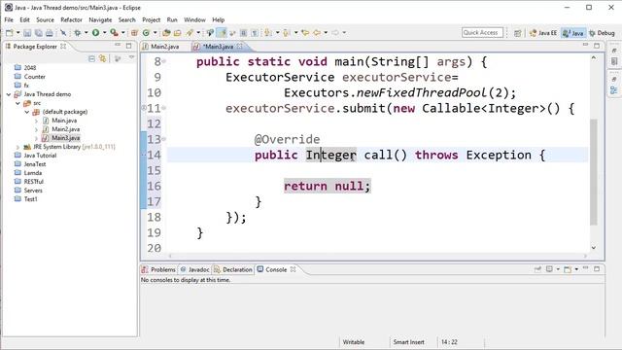Click the Open Console icon
The height and width of the screenshot is (350, 622).
tap(568, 269)
